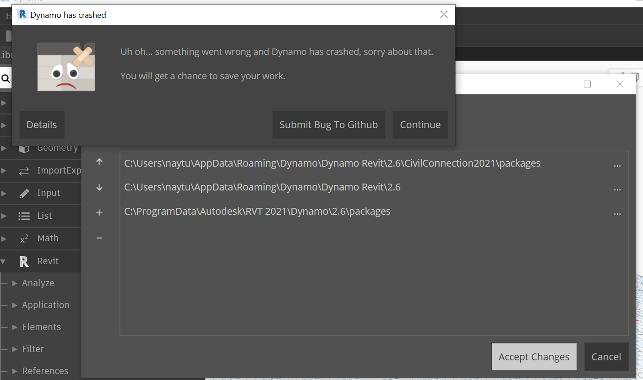Image resolution: width=643 pixels, height=380 pixels.
Task: Open the List category icon
Action: pos(25,215)
